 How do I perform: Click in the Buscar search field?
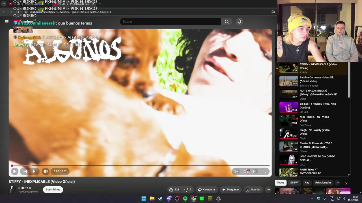[x=171, y=21]
